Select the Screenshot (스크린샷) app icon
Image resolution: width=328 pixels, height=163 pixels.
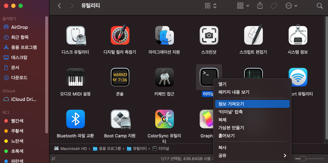[209, 35]
